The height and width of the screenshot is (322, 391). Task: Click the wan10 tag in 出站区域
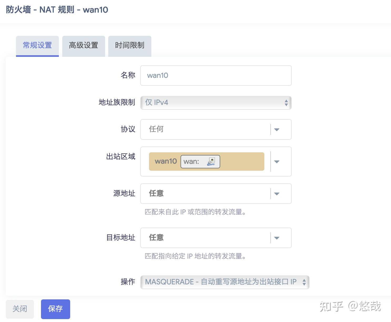(x=165, y=161)
